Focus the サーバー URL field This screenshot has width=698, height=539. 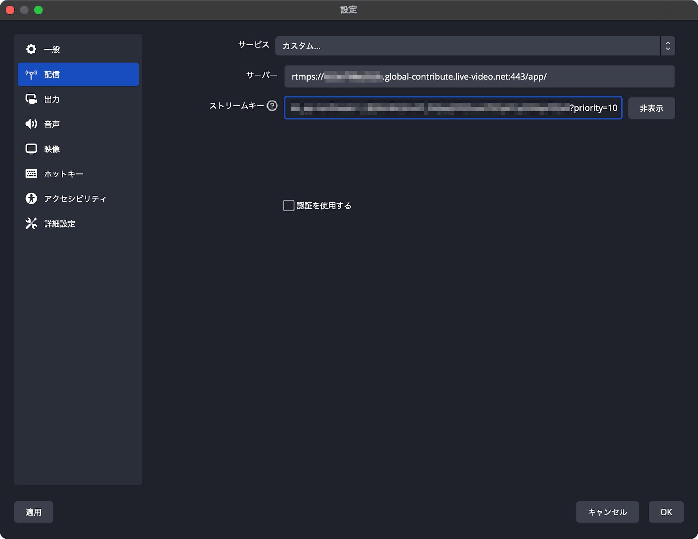[x=479, y=76]
